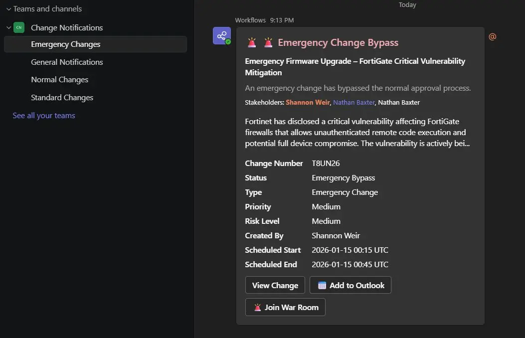Image resolution: width=525 pixels, height=338 pixels.
Task: Open the Emergency Changes channel
Action: click(95, 44)
